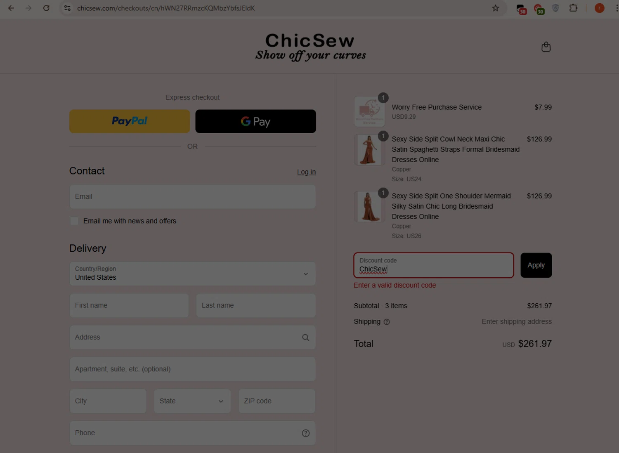Bookmark this page with the star icon

point(496,8)
